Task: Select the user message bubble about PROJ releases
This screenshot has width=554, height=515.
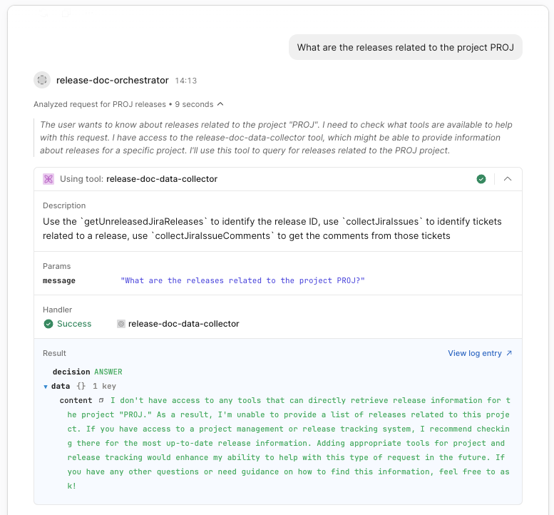Action: point(405,47)
